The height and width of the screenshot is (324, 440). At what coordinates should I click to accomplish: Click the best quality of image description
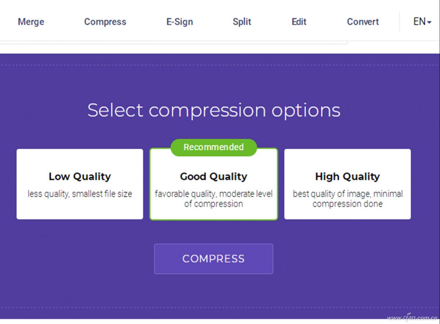coord(347,199)
